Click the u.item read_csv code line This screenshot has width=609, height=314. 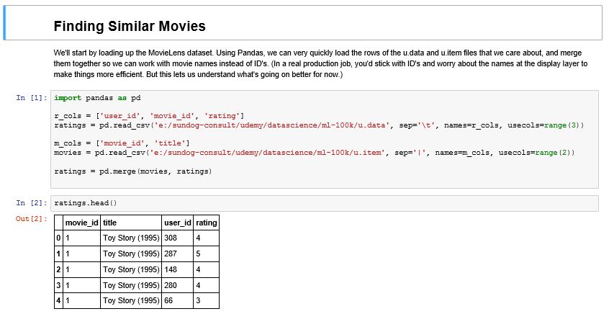point(315,153)
